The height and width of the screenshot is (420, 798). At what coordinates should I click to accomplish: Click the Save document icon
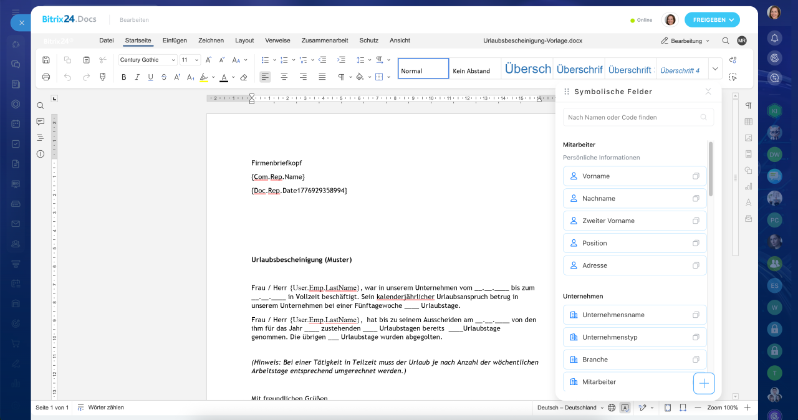46,60
